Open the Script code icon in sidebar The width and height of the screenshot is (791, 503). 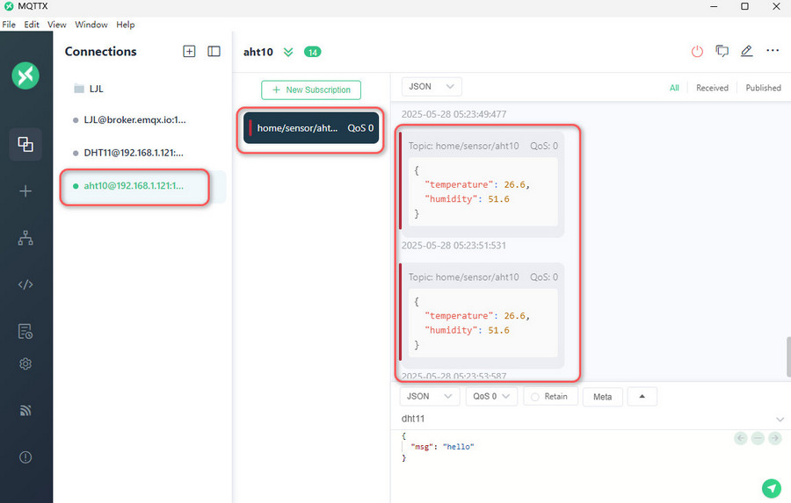tap(25, 284)
